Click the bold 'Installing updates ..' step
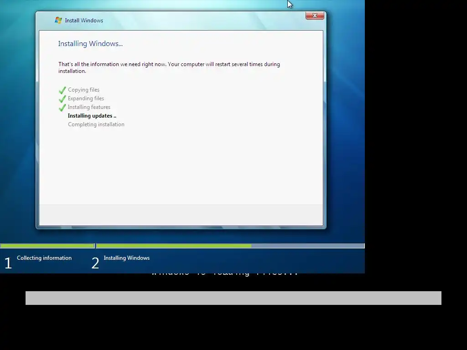 [x=92, y=116]
